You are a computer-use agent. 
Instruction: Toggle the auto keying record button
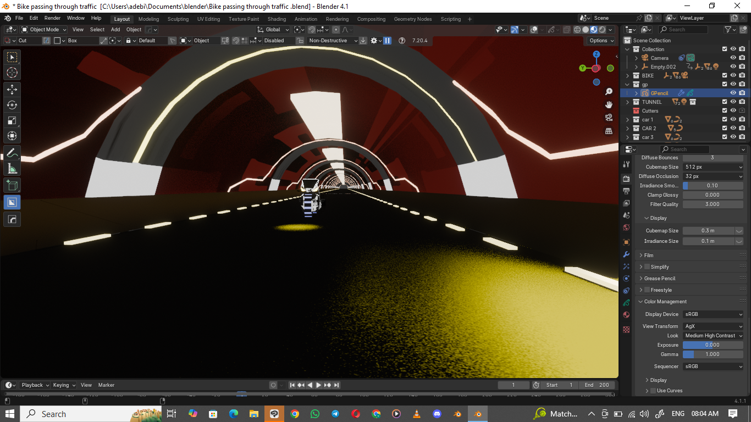point(273,385)
